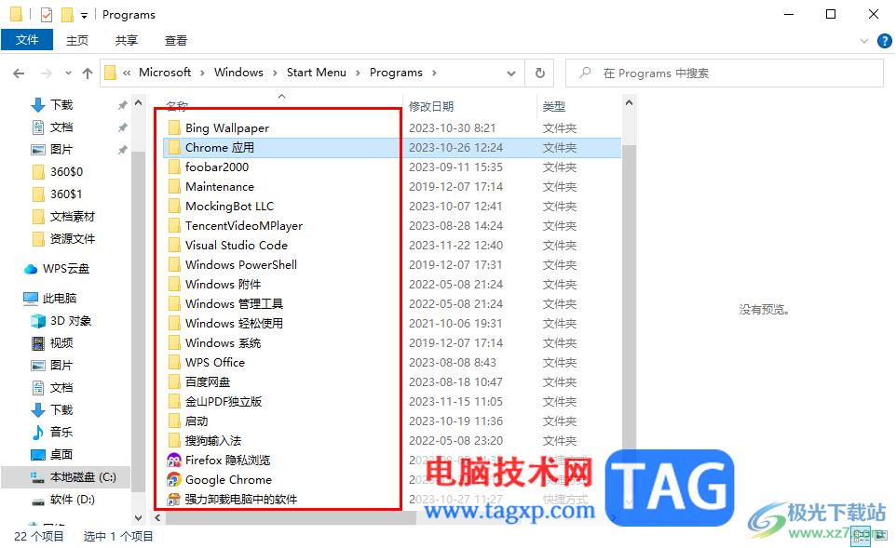Select the Windows 管理工具 folder
The height and width of the screenshot is (548, 896).
pos(235,303)
